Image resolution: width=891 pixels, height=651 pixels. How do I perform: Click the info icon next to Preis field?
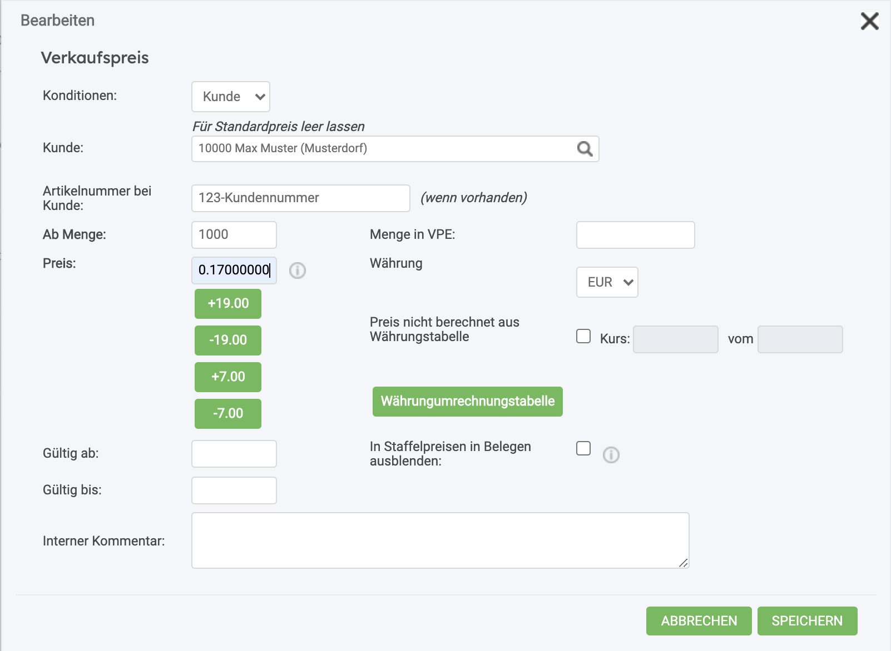(x=298, y=271)
